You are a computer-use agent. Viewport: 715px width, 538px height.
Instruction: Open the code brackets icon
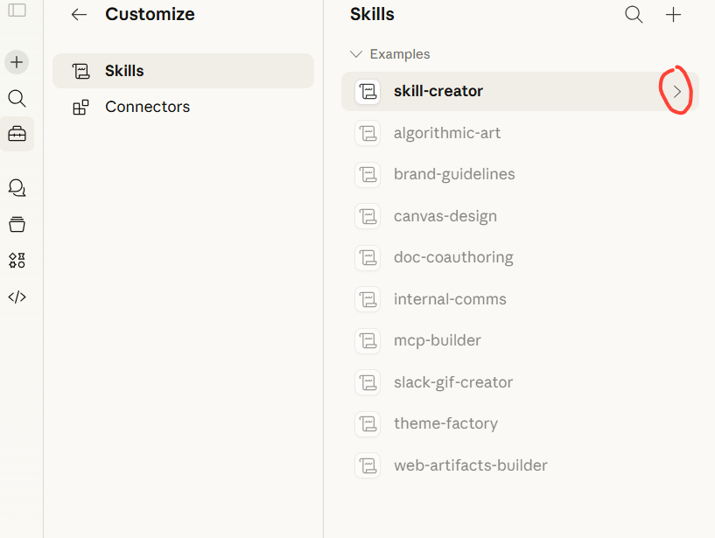[x=17, y=297]
